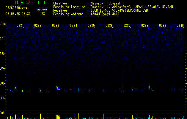Click the meteor count 23
The image size is (187, 119).
(43, 14)
